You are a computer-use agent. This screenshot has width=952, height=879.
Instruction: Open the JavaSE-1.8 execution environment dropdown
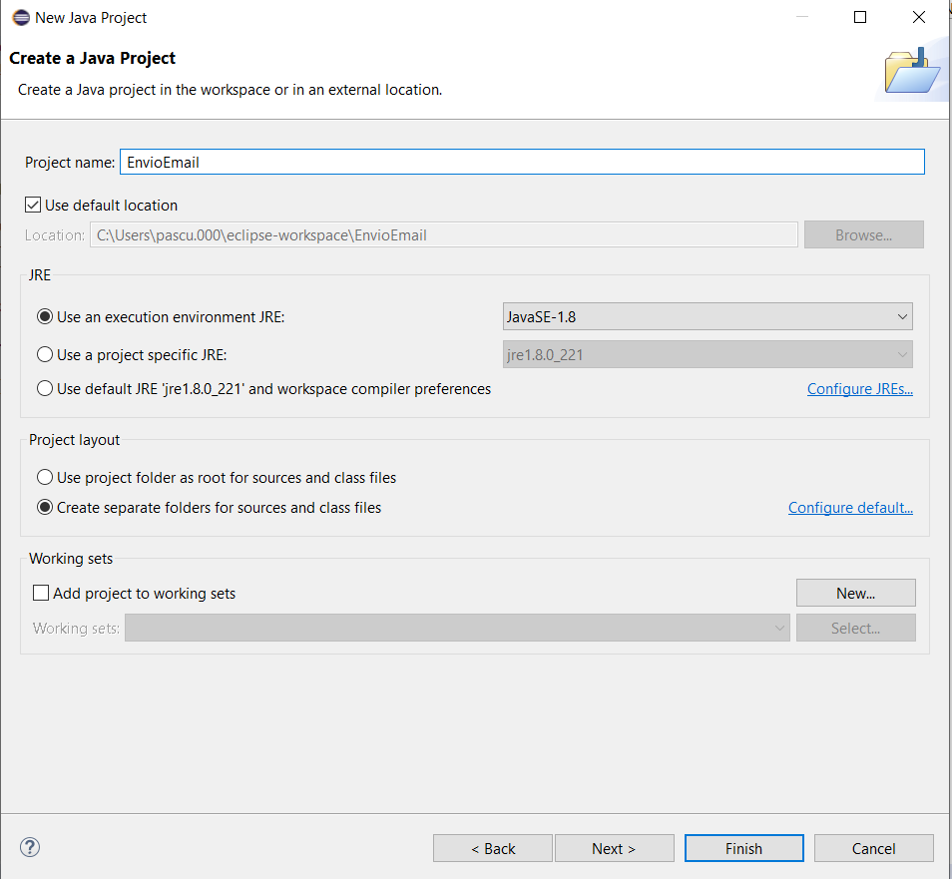point(708,317)
